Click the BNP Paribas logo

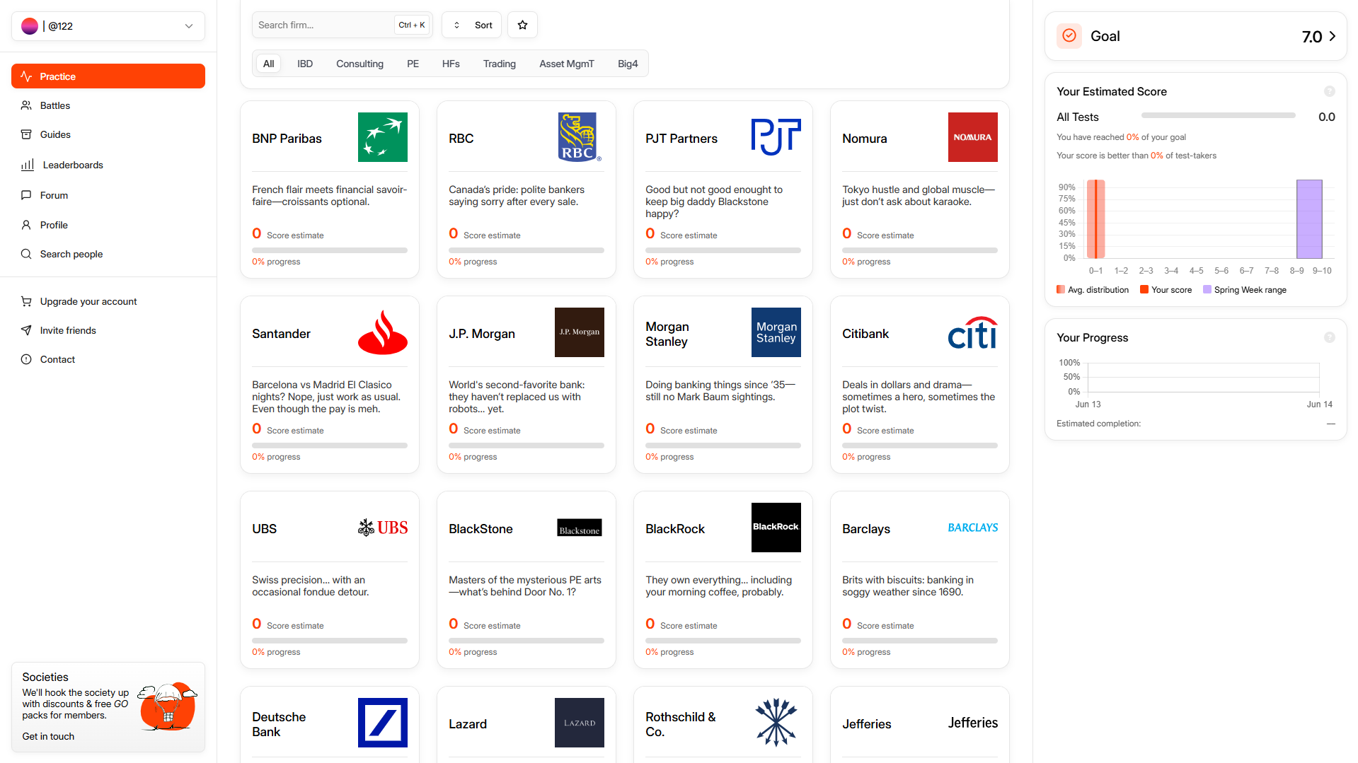point(383,137)
